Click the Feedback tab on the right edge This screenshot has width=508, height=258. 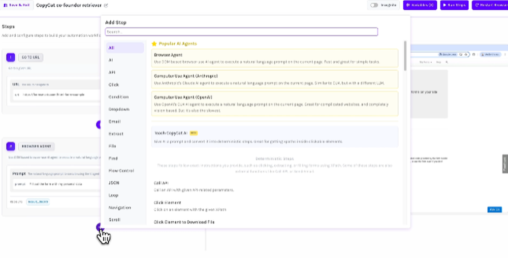[505, 164]
